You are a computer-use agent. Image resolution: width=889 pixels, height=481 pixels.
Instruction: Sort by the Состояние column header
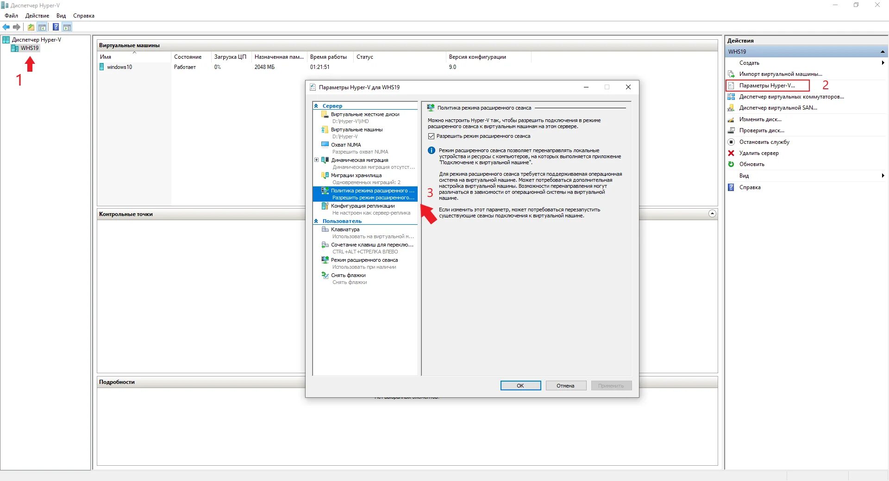point(191,57)
